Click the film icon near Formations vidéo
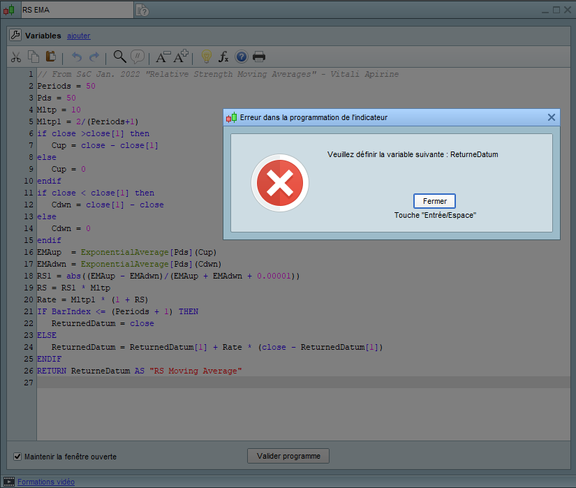The image size is (576, 488). click(x=9, y=482)
